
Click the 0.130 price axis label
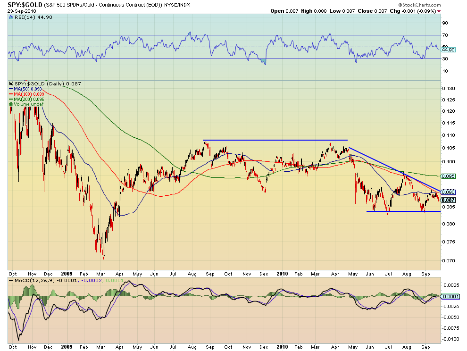pos(449,89)
